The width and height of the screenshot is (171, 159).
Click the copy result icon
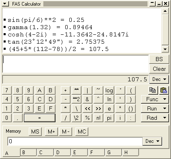click(153, 90)
